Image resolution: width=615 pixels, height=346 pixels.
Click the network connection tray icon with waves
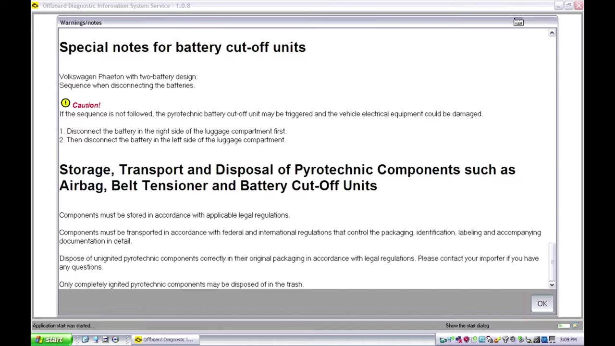451,339
